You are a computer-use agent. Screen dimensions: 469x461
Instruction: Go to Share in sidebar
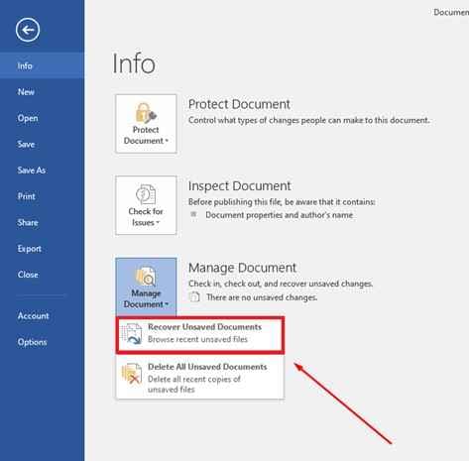coord(42,222)
